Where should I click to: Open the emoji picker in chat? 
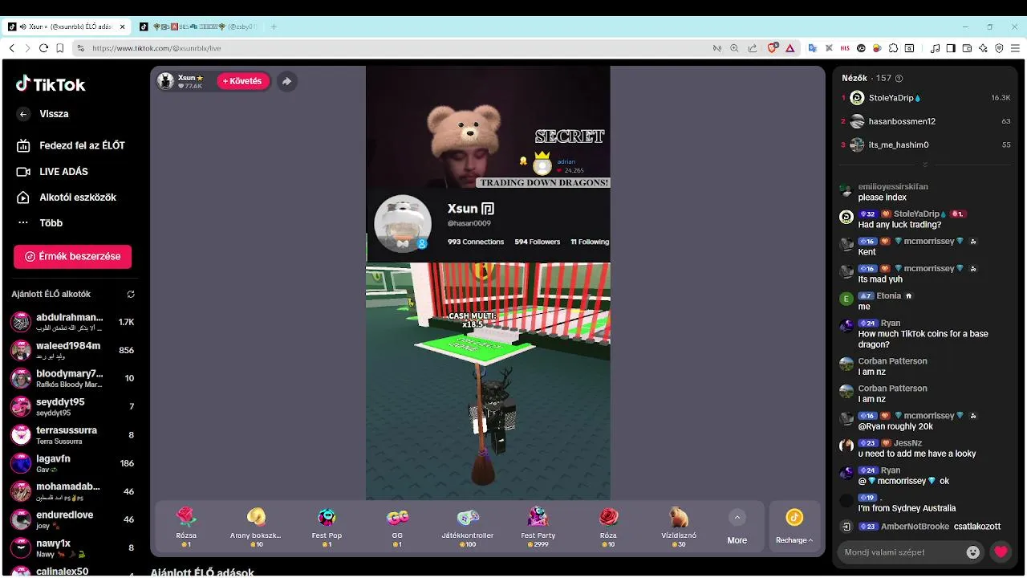(x=973, y=552)
